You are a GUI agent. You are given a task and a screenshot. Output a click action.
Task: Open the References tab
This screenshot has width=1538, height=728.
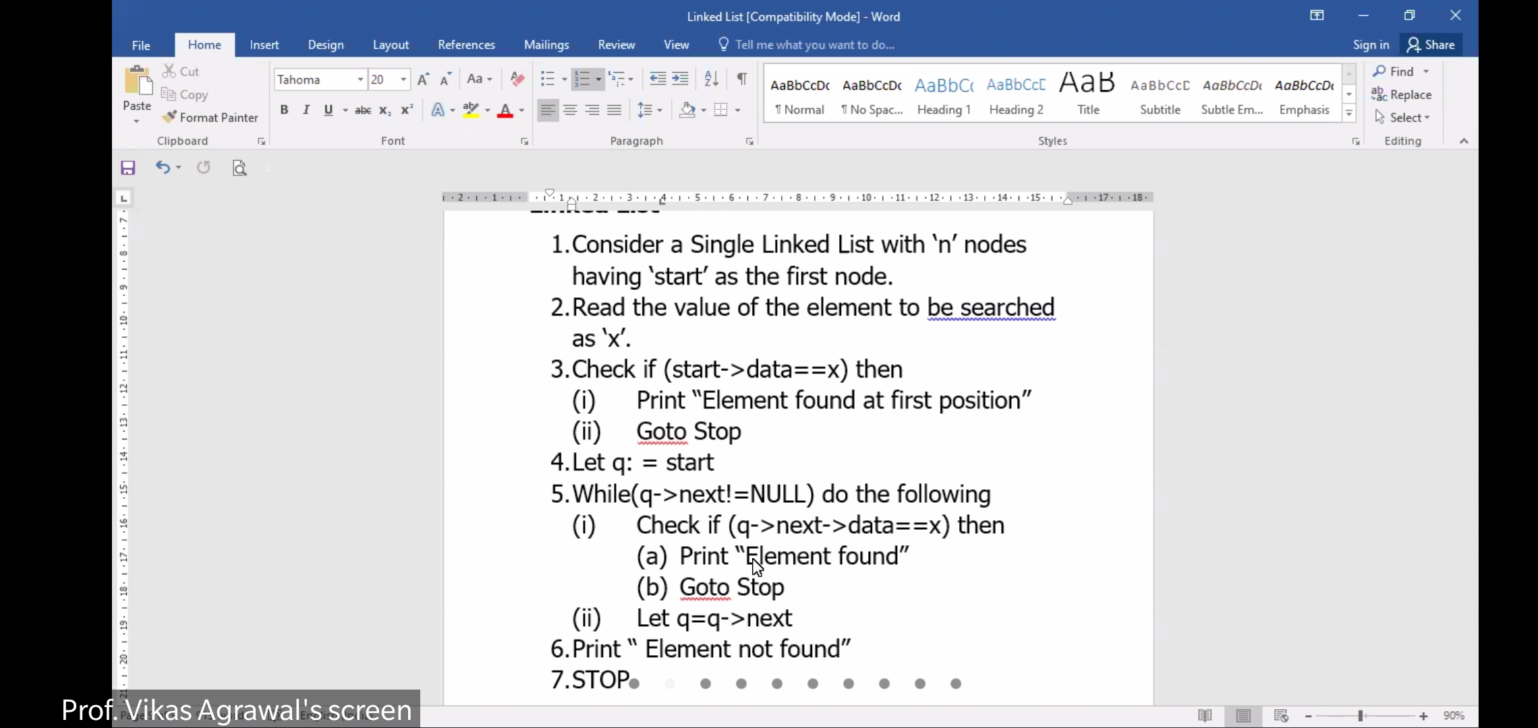466,44
